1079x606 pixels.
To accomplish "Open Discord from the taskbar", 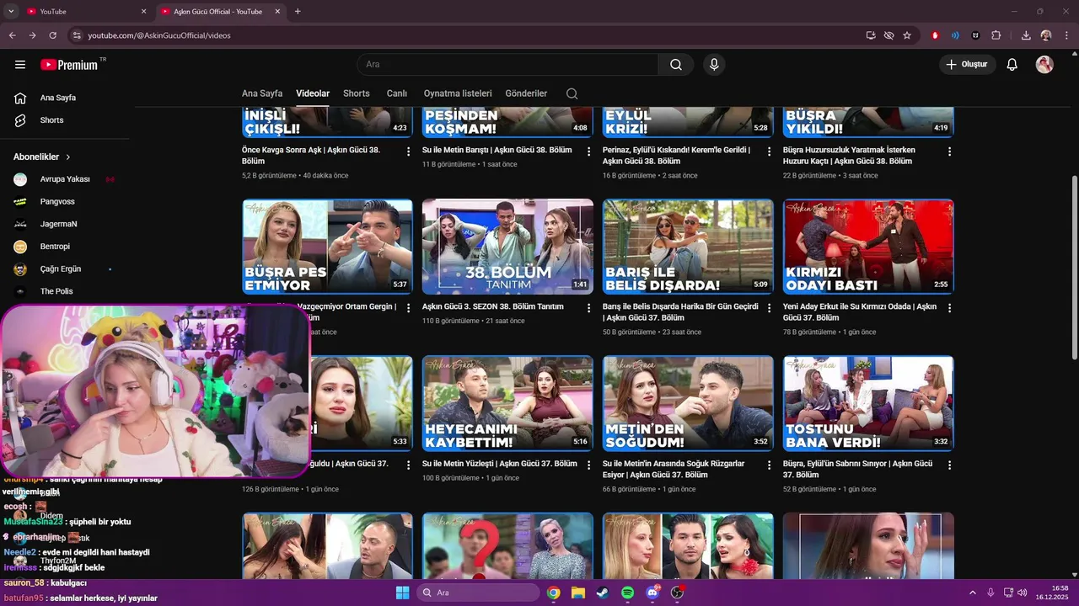I will (652, 593).
